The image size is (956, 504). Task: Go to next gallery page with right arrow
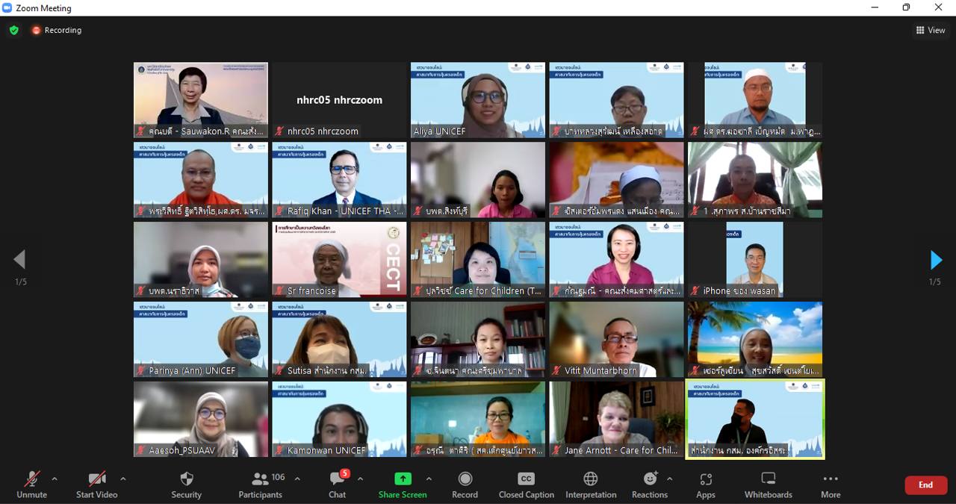tap(936, 260)
